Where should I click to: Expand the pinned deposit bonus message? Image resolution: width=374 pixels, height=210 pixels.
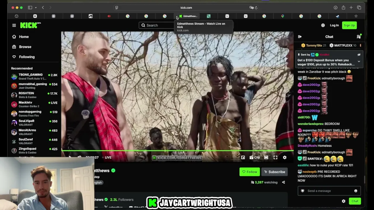point(359,61)
